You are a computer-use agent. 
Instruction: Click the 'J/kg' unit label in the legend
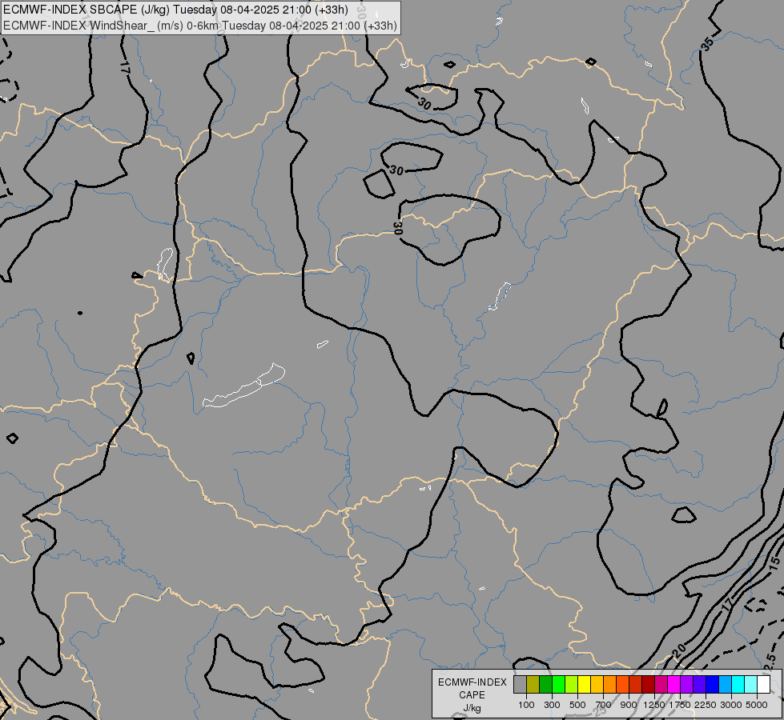[472, 708]
